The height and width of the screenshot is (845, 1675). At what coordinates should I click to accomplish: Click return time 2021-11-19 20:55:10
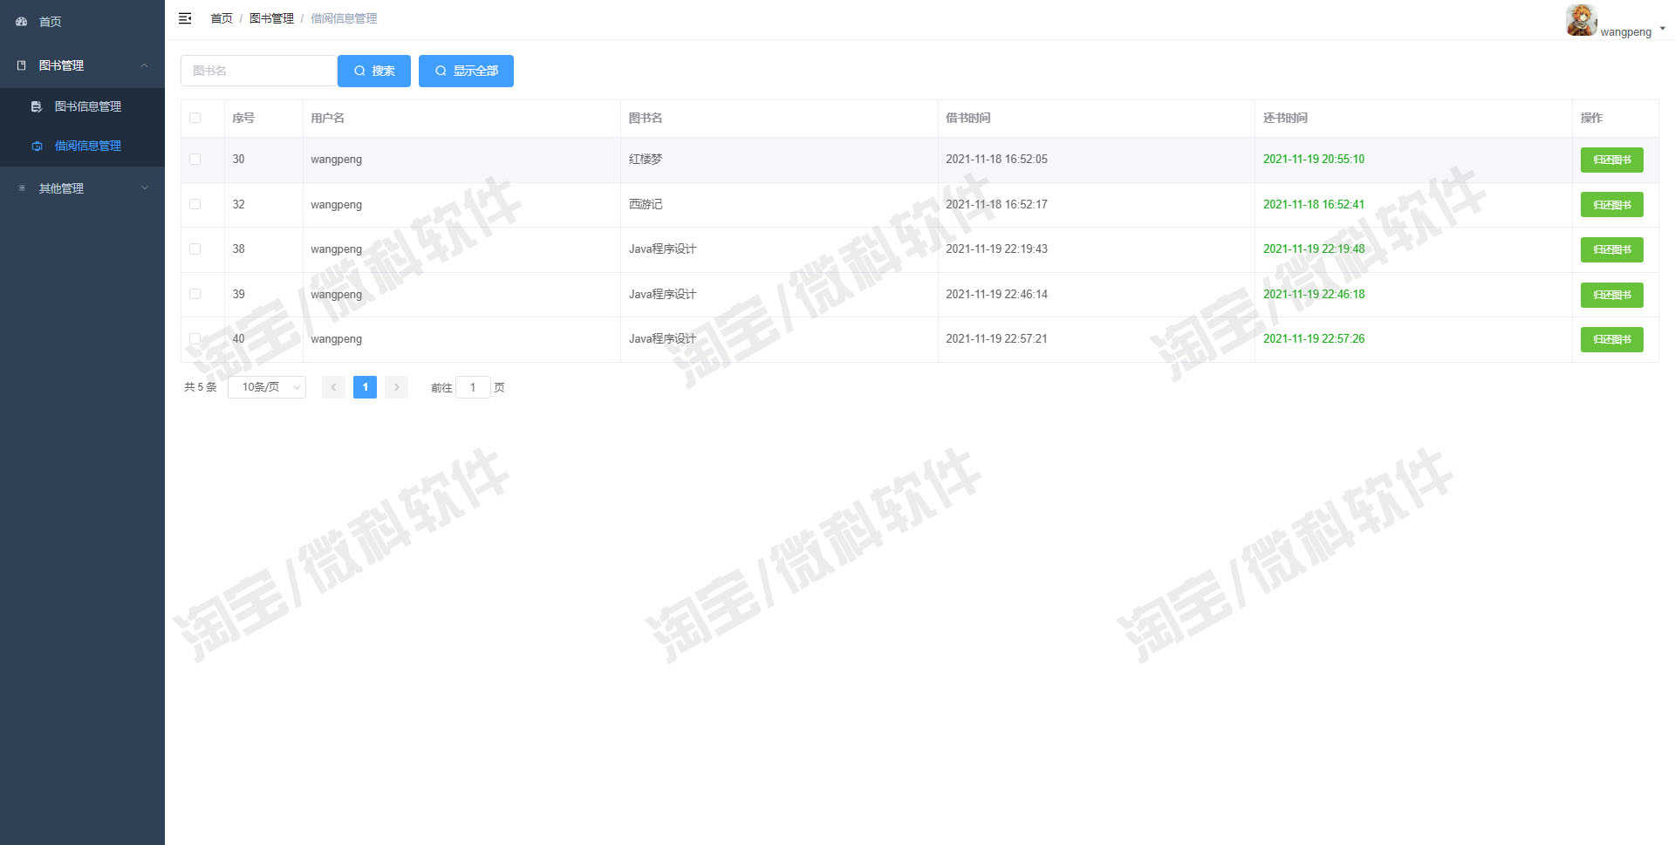coord(1314,160)
